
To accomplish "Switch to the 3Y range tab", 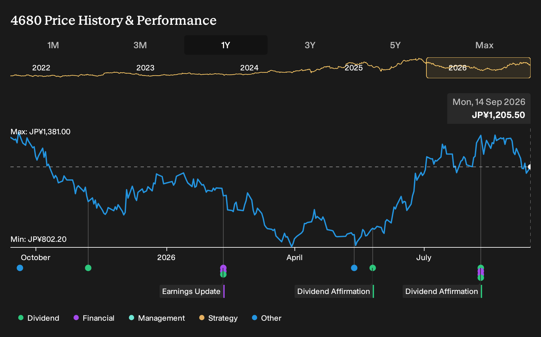I will click(310, 45).
